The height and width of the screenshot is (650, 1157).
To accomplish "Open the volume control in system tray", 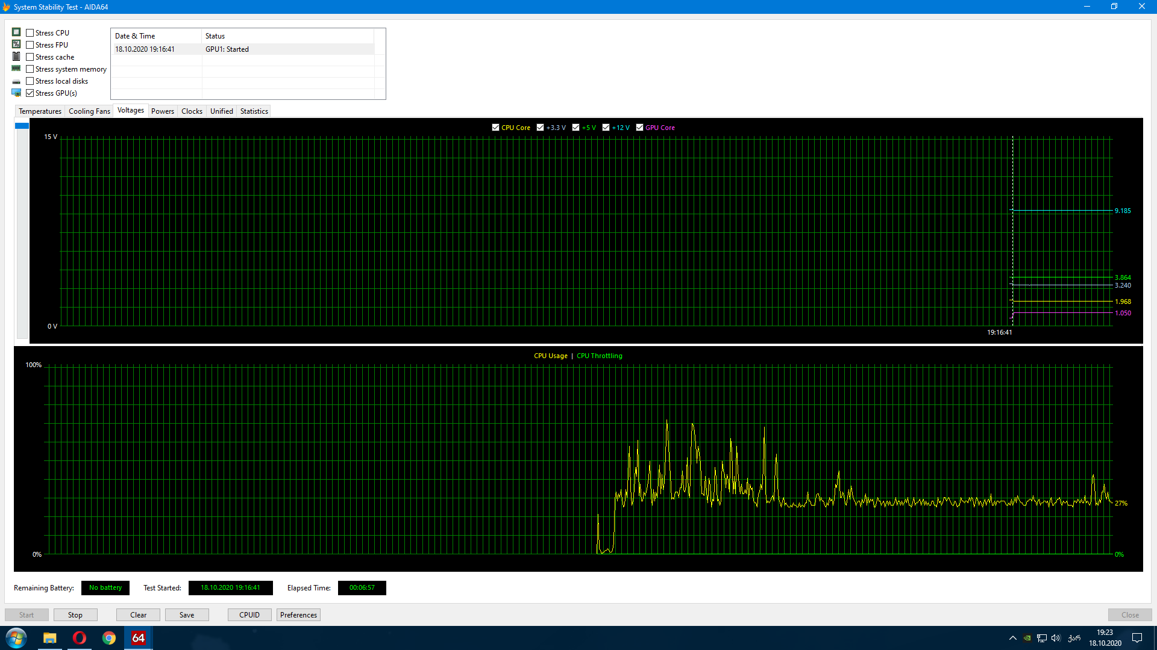I will tap(1056, 638).
